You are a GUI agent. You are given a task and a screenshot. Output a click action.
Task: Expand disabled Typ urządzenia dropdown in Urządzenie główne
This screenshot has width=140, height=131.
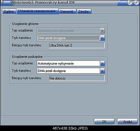pos(102,31)
